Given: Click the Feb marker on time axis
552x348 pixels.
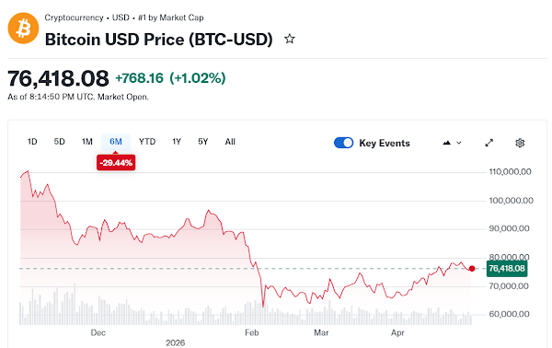Looking at the screenshot, I should (x=252, y=332).
